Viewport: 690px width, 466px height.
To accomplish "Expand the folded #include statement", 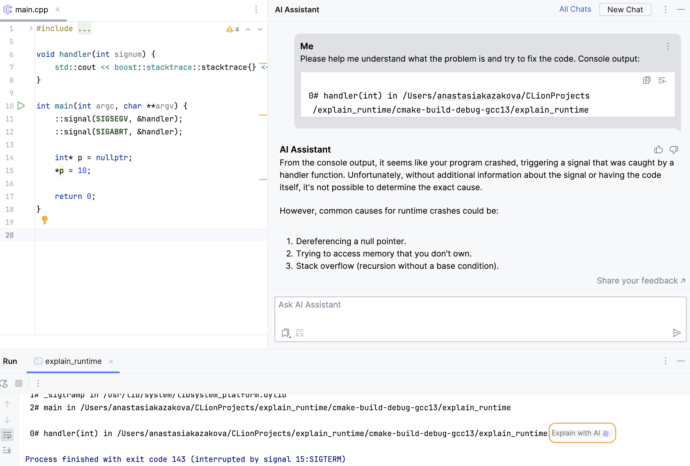I will (84, 28).
